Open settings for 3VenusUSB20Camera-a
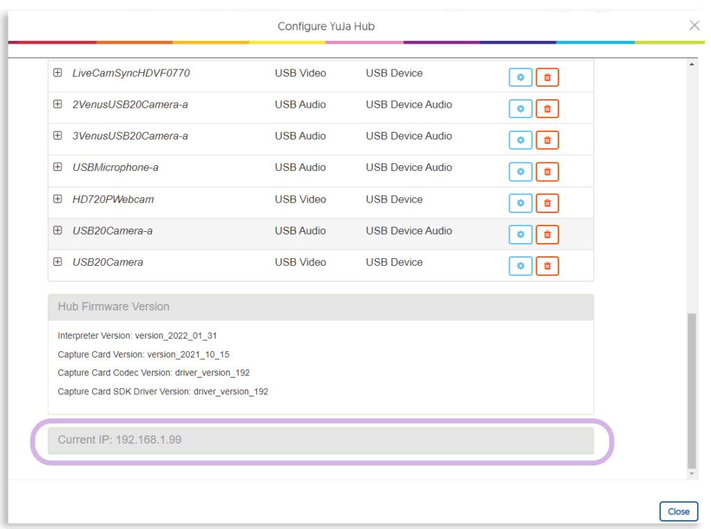Viewport: 711px width, 529px height. (520, 140)
